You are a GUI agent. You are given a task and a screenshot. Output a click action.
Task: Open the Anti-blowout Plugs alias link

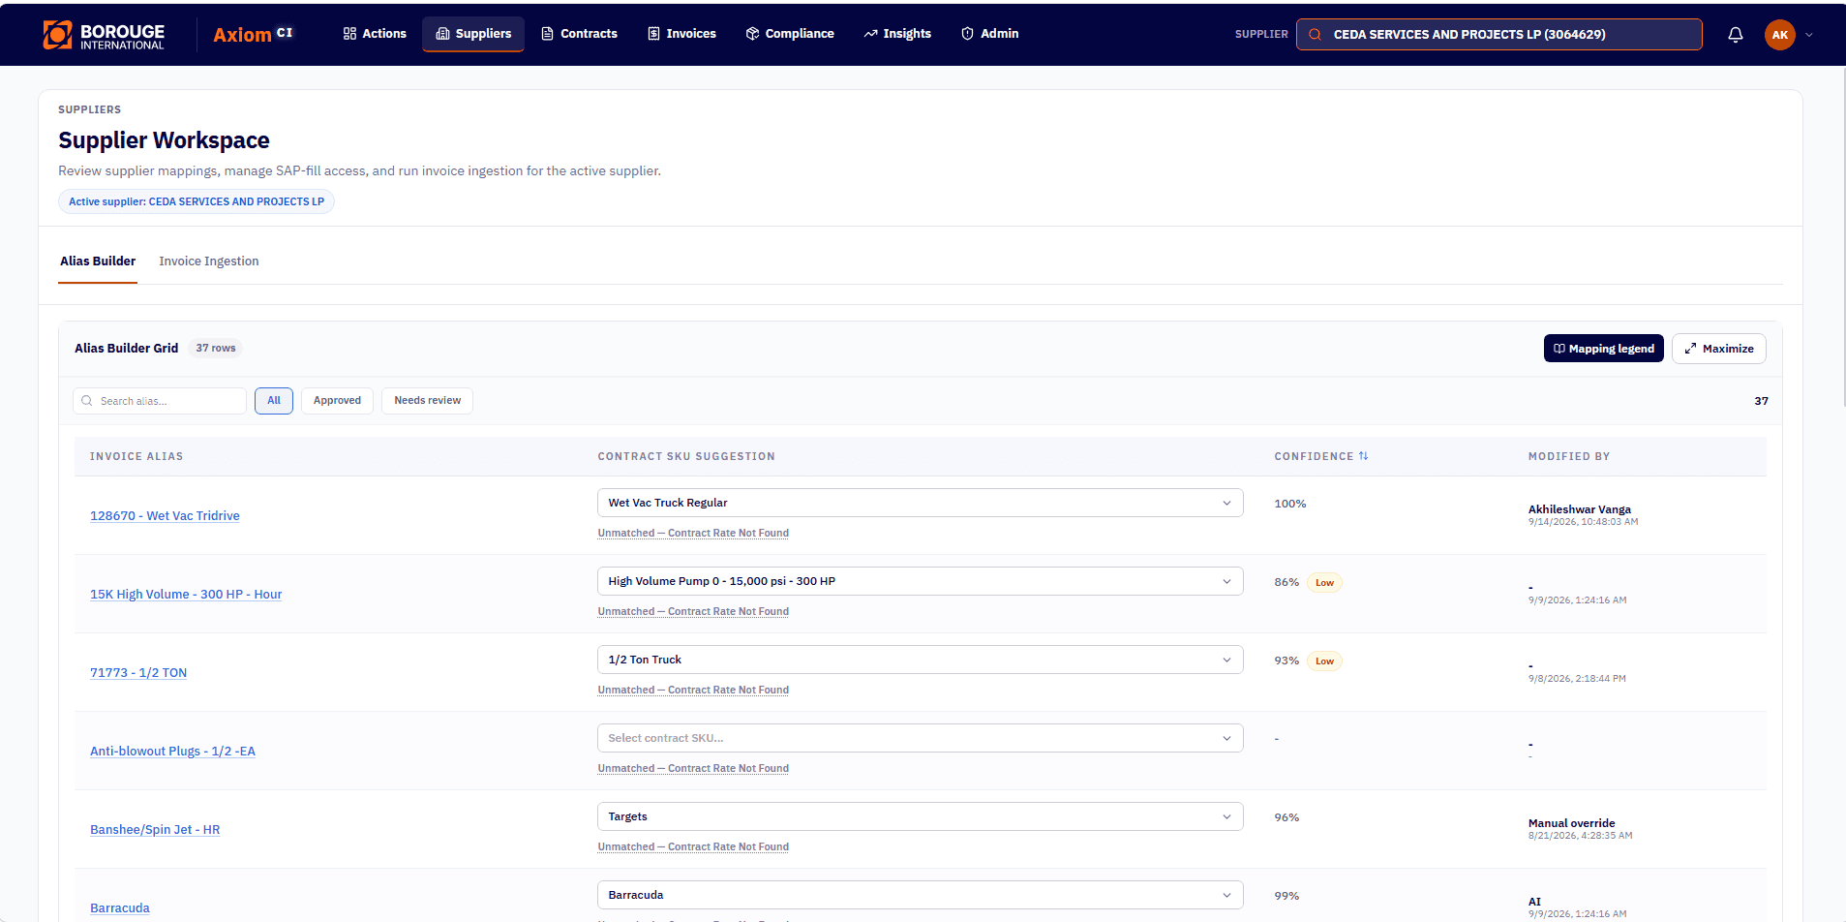172,752
